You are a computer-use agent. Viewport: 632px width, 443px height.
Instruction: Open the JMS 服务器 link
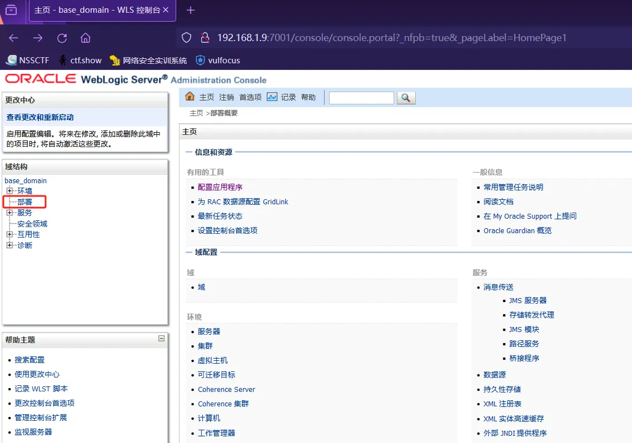528,300
